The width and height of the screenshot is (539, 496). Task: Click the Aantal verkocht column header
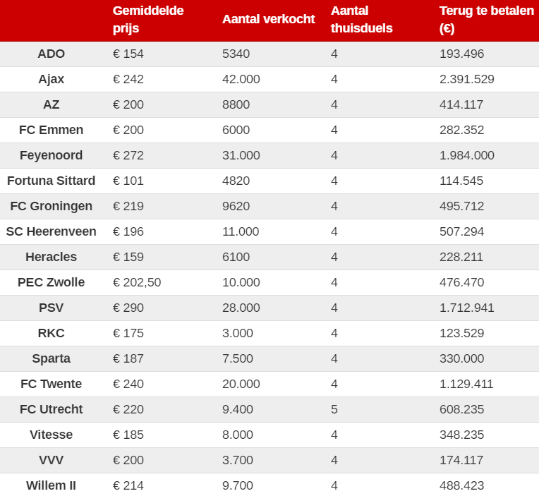(x=269, y=19)
